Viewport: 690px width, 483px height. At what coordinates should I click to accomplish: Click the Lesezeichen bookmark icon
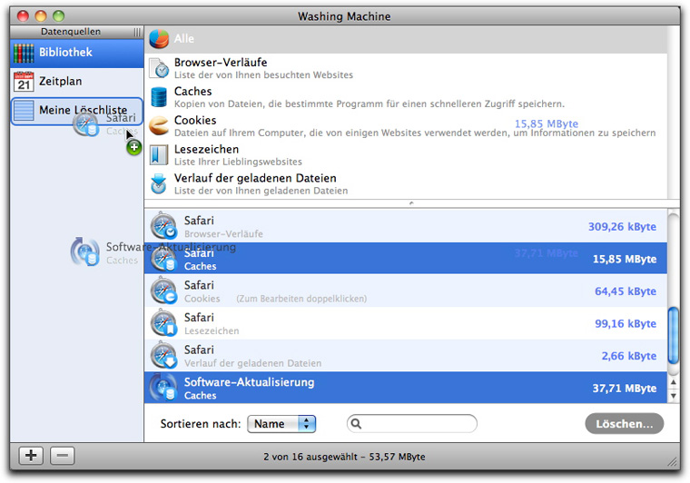[159, 155]
